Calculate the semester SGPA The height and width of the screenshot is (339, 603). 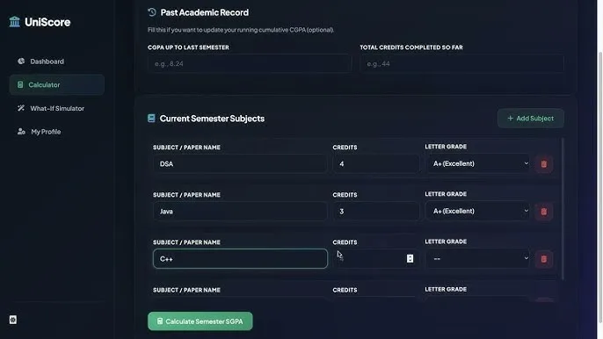[200, 321]
